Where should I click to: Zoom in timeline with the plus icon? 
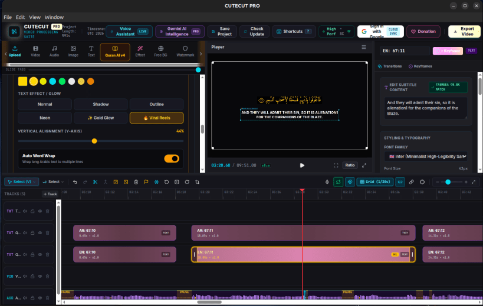point(466,182)
